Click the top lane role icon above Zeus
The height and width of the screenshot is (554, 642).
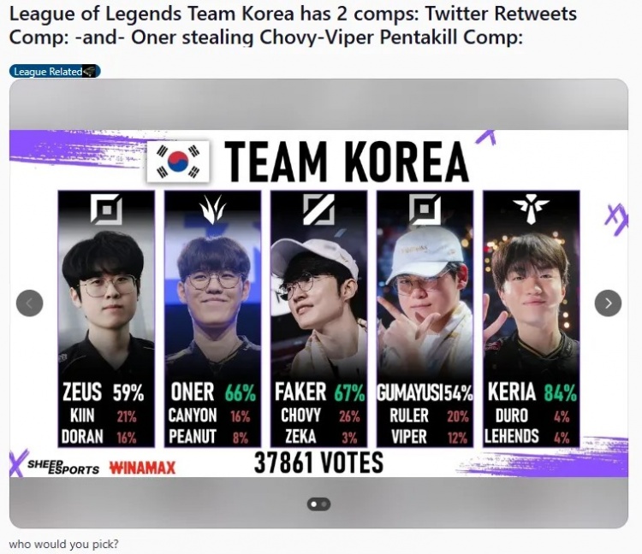click(106, 209)
